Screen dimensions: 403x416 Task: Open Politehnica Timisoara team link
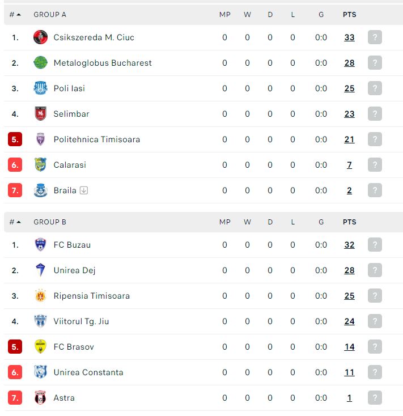click(x=96, y=139)
